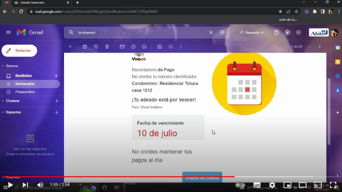Click Crear o encontrar un espacio link
The width and height of the screenshot is (342, 192).
[30, 154]
